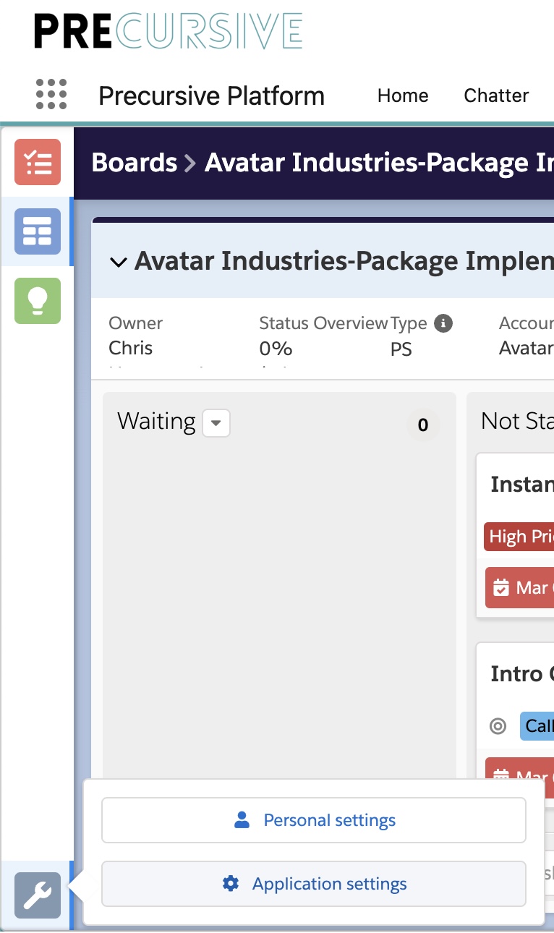Click the target icon on Intro card
The width and height of the screenshot is (554, 933).
(x=498, y=726)
